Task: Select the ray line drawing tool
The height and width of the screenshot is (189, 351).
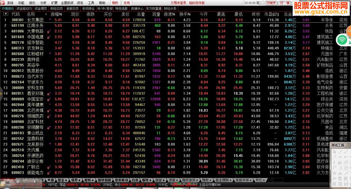Action: pyautogui.click(x=334, y=157)
